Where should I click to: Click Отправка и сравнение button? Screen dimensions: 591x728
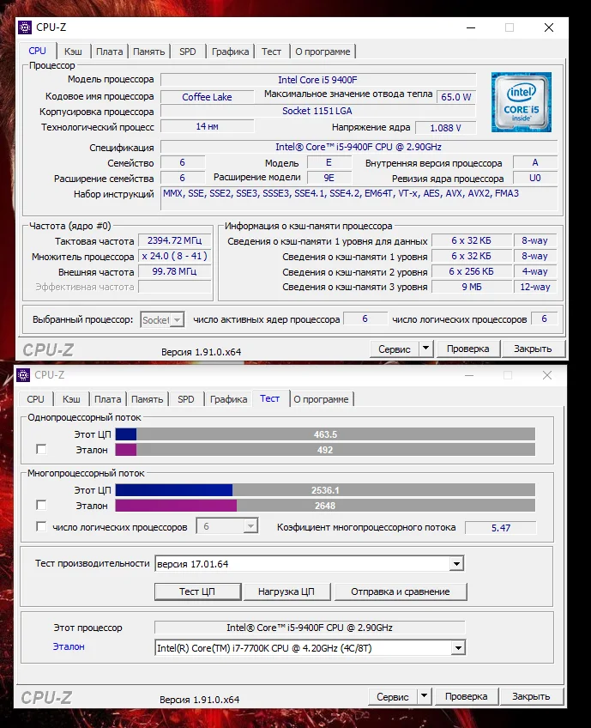[x=401, y=591]
